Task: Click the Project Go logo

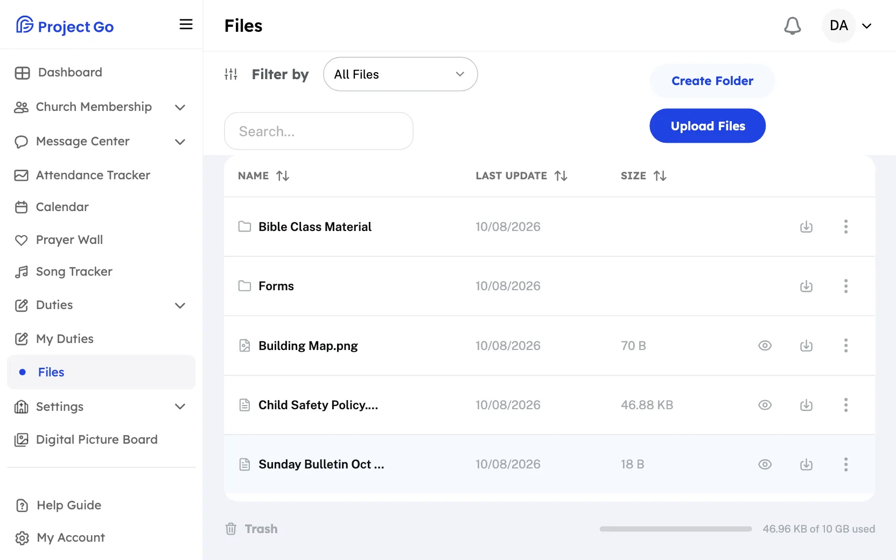Action: (65, 25)
